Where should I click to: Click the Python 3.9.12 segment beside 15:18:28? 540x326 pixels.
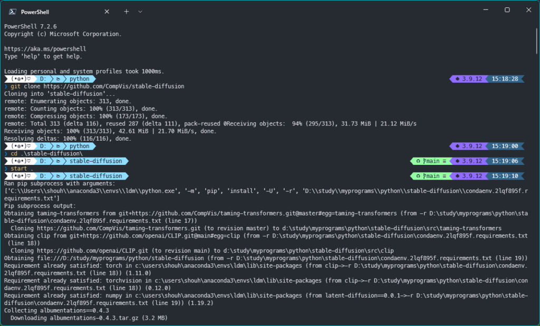(x=469, y=79)
